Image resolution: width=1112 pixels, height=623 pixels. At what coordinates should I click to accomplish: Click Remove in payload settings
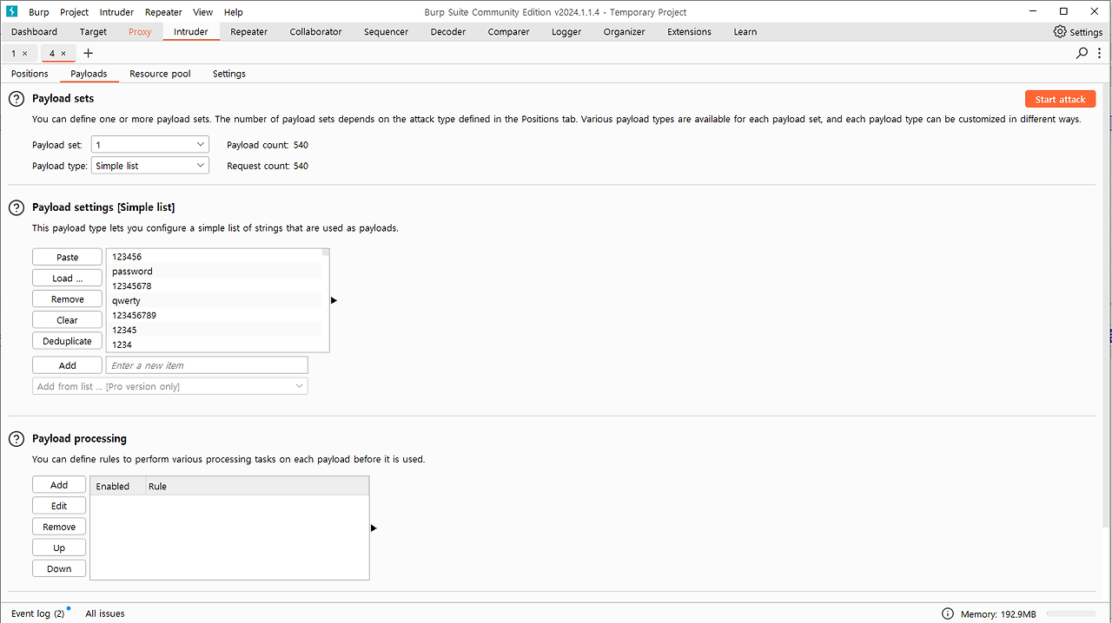[x=67, y=298]
